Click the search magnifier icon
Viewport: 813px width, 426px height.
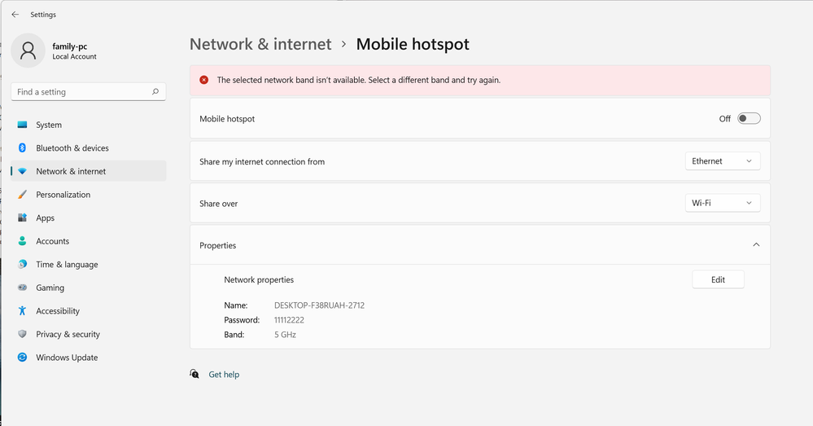point(155,92)
